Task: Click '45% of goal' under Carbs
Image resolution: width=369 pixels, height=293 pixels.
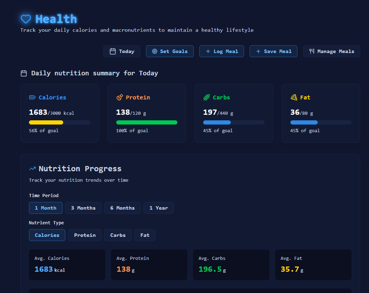Action: click(218, 131)
